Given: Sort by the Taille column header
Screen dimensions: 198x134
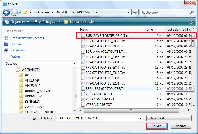Looking at the screenshot, I should pyautogui.click(x=149, y=29).
